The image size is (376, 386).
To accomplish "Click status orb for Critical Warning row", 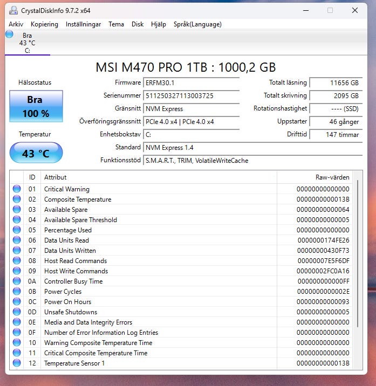I will coord(17,189).
